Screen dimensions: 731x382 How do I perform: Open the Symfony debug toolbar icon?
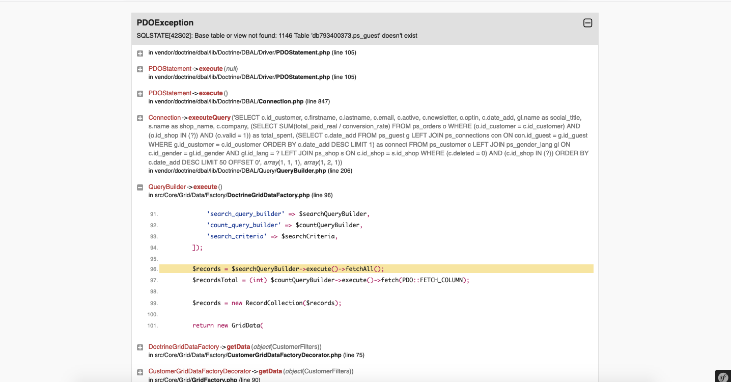(x=723, y=376)
